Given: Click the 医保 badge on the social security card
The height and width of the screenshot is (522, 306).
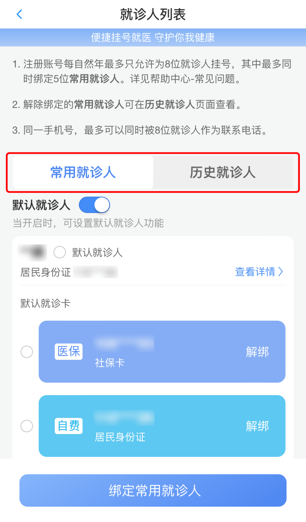Looking at the screenshot, I should pos(68,351).
